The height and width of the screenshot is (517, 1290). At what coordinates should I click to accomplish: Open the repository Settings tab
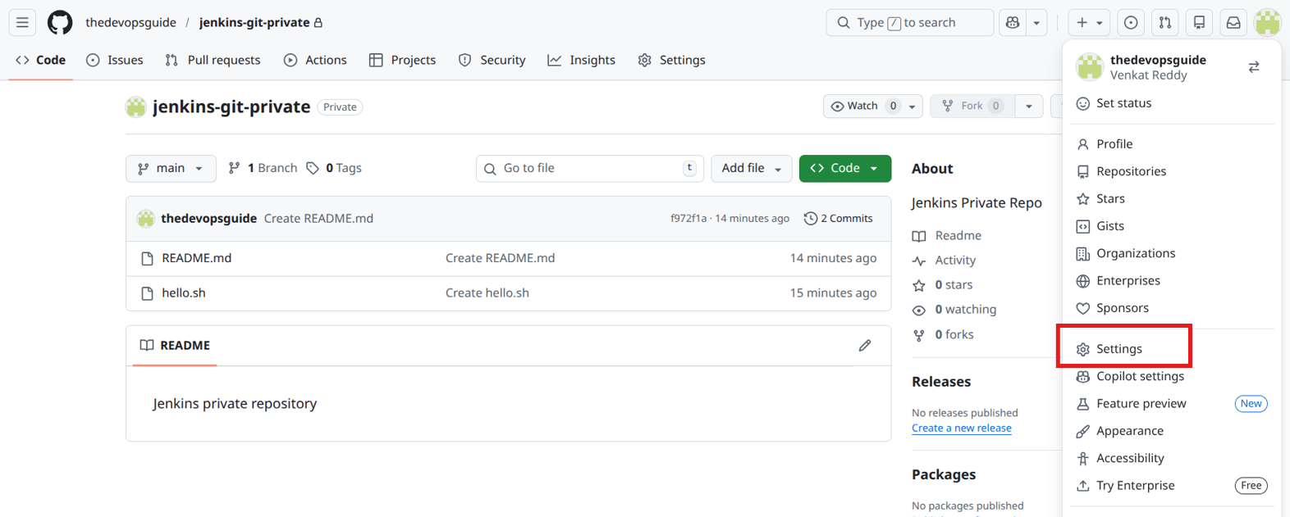tap(672, 60)
